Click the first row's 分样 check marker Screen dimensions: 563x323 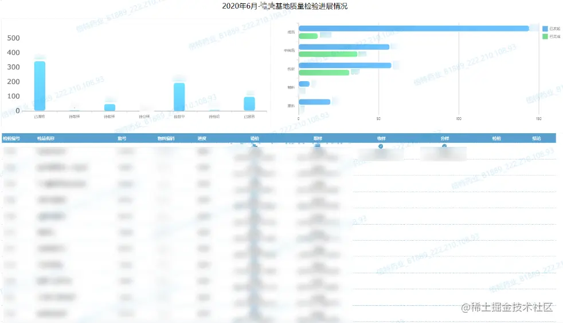(x=444, y=146)
